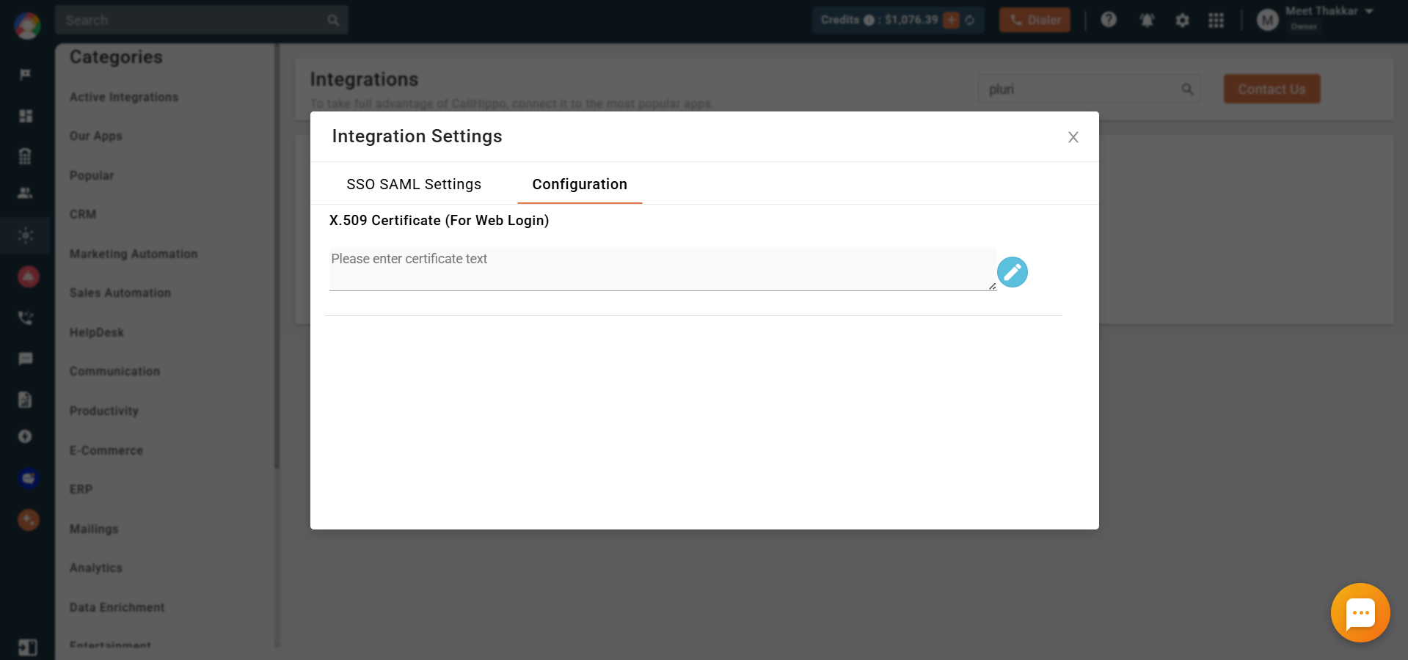The image size is (1408, 660).
Task: Click the CallHippo logo
Action: pyautogui.click(x=28, y=26)
